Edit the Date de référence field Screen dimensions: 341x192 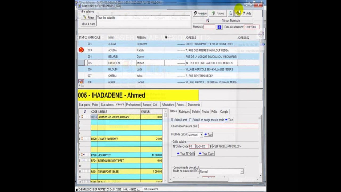252,27
